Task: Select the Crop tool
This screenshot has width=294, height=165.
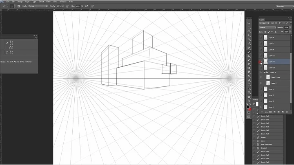Action: click(249, 40)
